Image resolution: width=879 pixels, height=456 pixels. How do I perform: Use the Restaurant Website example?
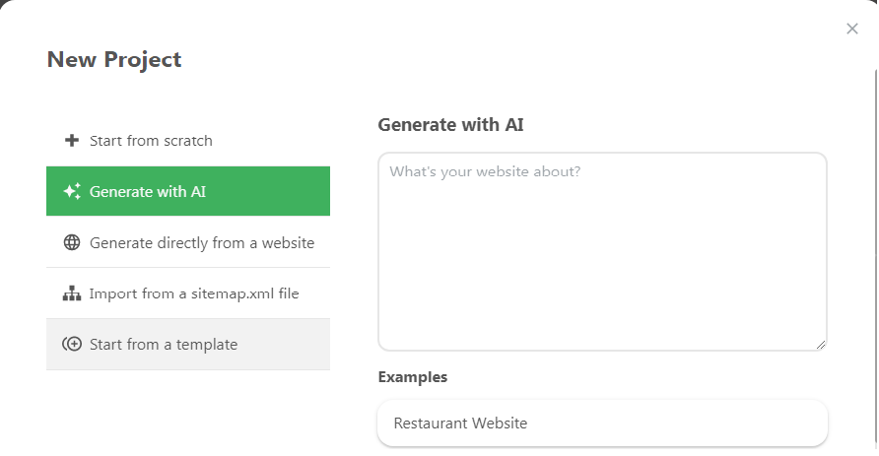coord(460,423)
